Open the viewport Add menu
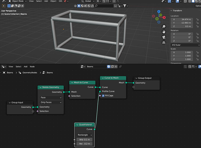Screen dimensions: 201x148 pos(46,1)
